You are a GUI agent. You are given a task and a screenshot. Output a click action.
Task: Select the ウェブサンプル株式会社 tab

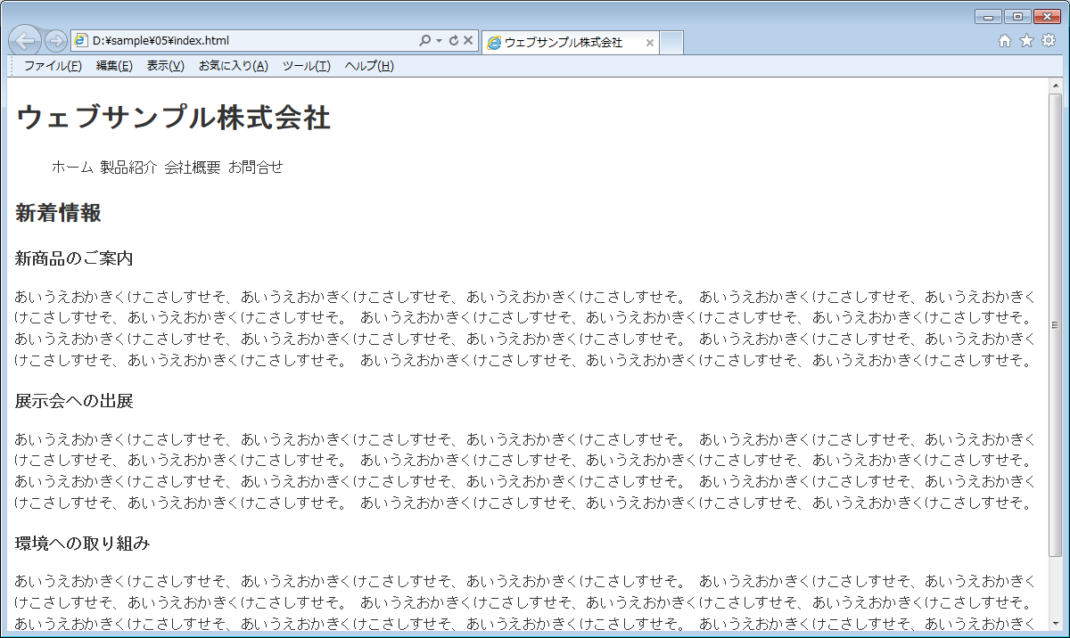[563, 43]
